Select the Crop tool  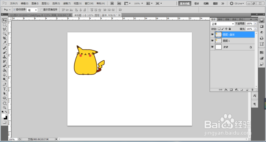point(5,38)
